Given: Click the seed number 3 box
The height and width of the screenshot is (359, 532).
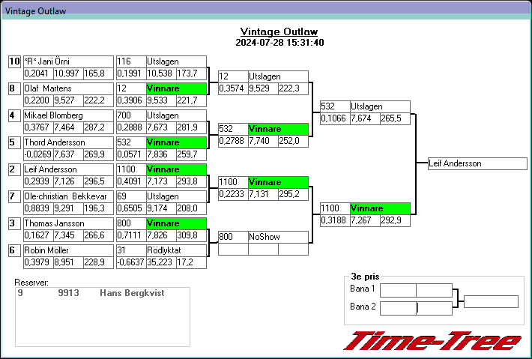Looking at the screenshot, I should (x=14, y=223).
